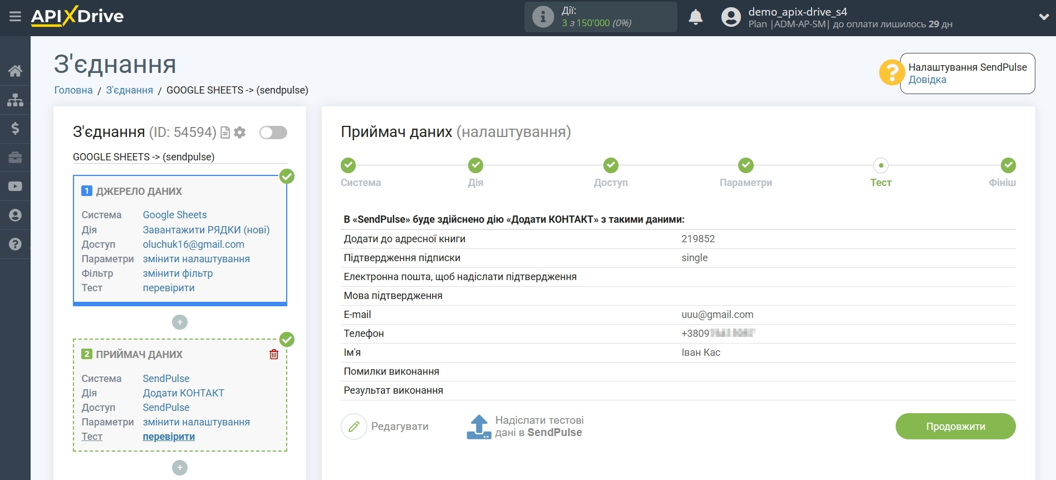Screen dimensions: 1056x480
Task: Add step below data receiver
Action: pos(180,468)
